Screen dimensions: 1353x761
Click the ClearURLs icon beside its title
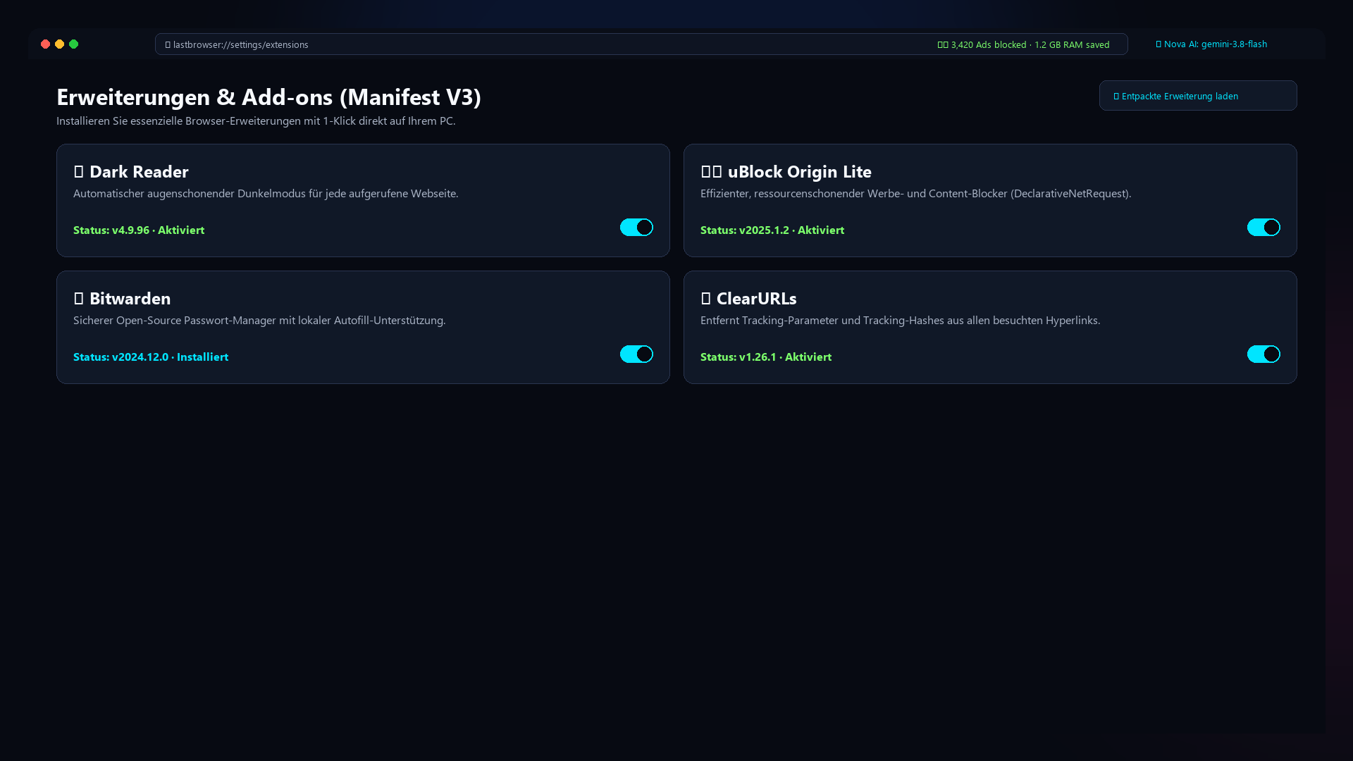click(705, 298)
